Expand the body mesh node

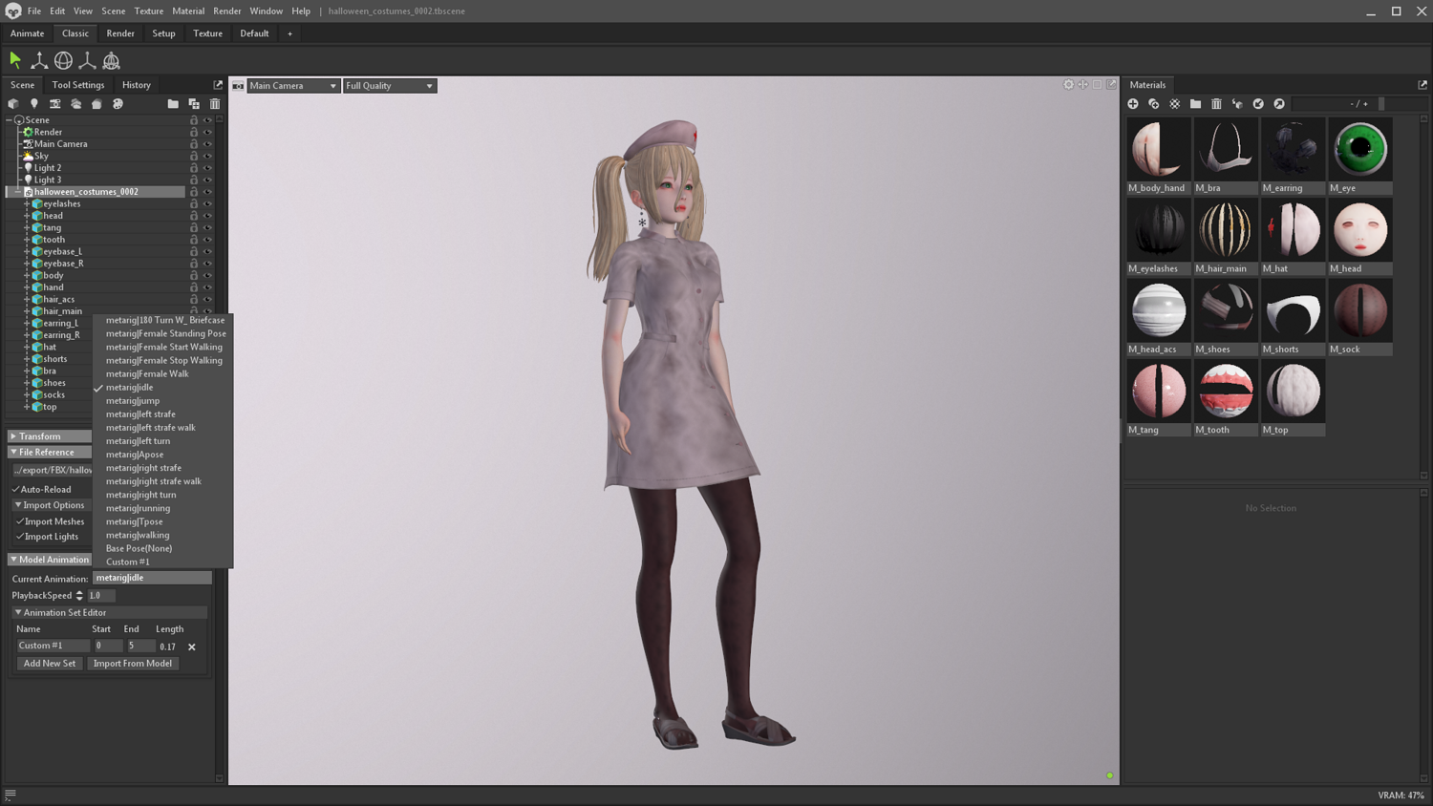click(x=27, y=275)
